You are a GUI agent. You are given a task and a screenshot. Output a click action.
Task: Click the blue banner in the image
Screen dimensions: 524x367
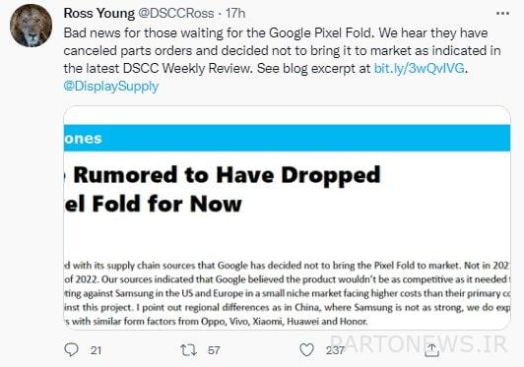[287, 138]
